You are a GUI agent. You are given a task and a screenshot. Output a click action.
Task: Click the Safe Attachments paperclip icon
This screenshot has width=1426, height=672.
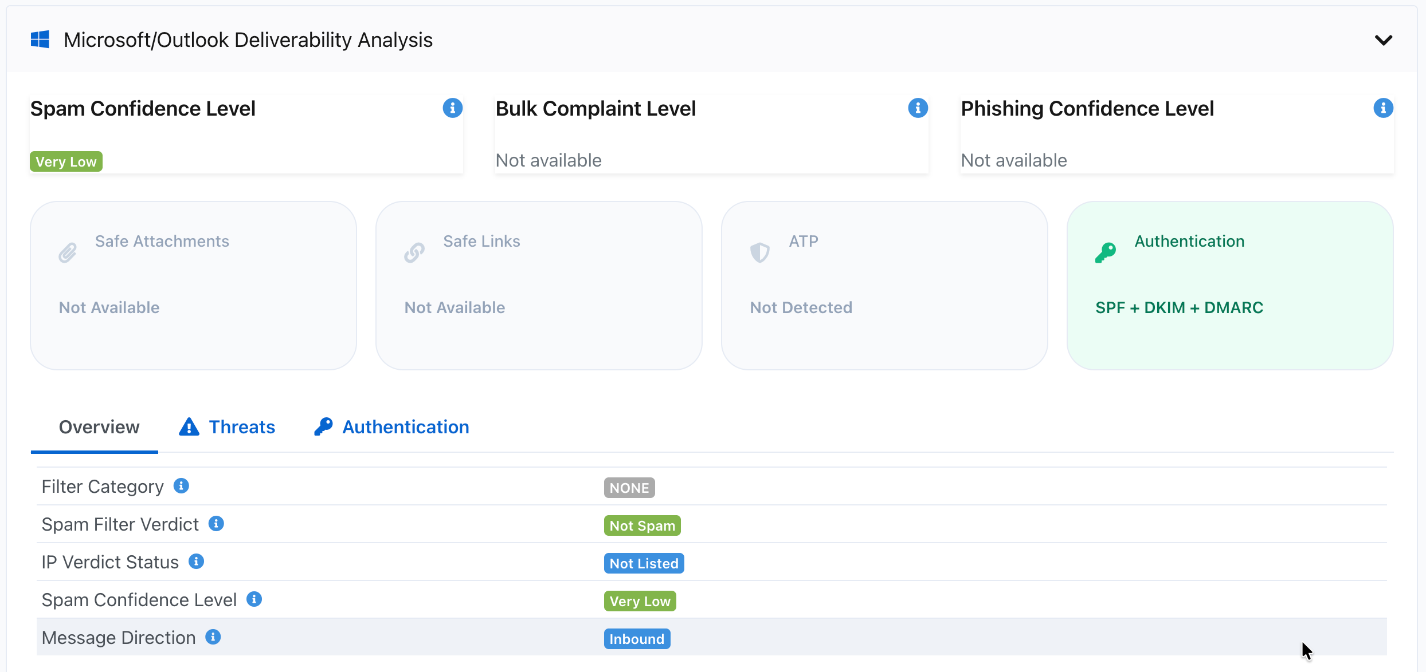pyautogui.click(x=67, y=252)
